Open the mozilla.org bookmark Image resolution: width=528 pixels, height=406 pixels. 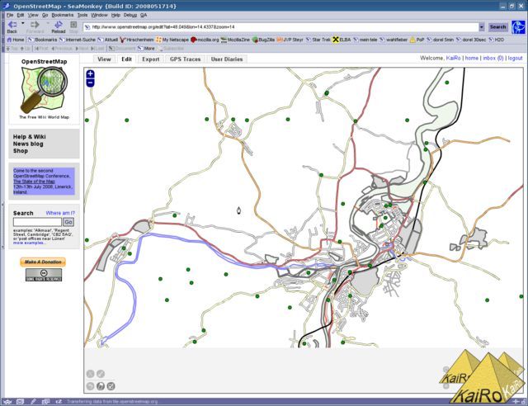(x=205, y=40)
